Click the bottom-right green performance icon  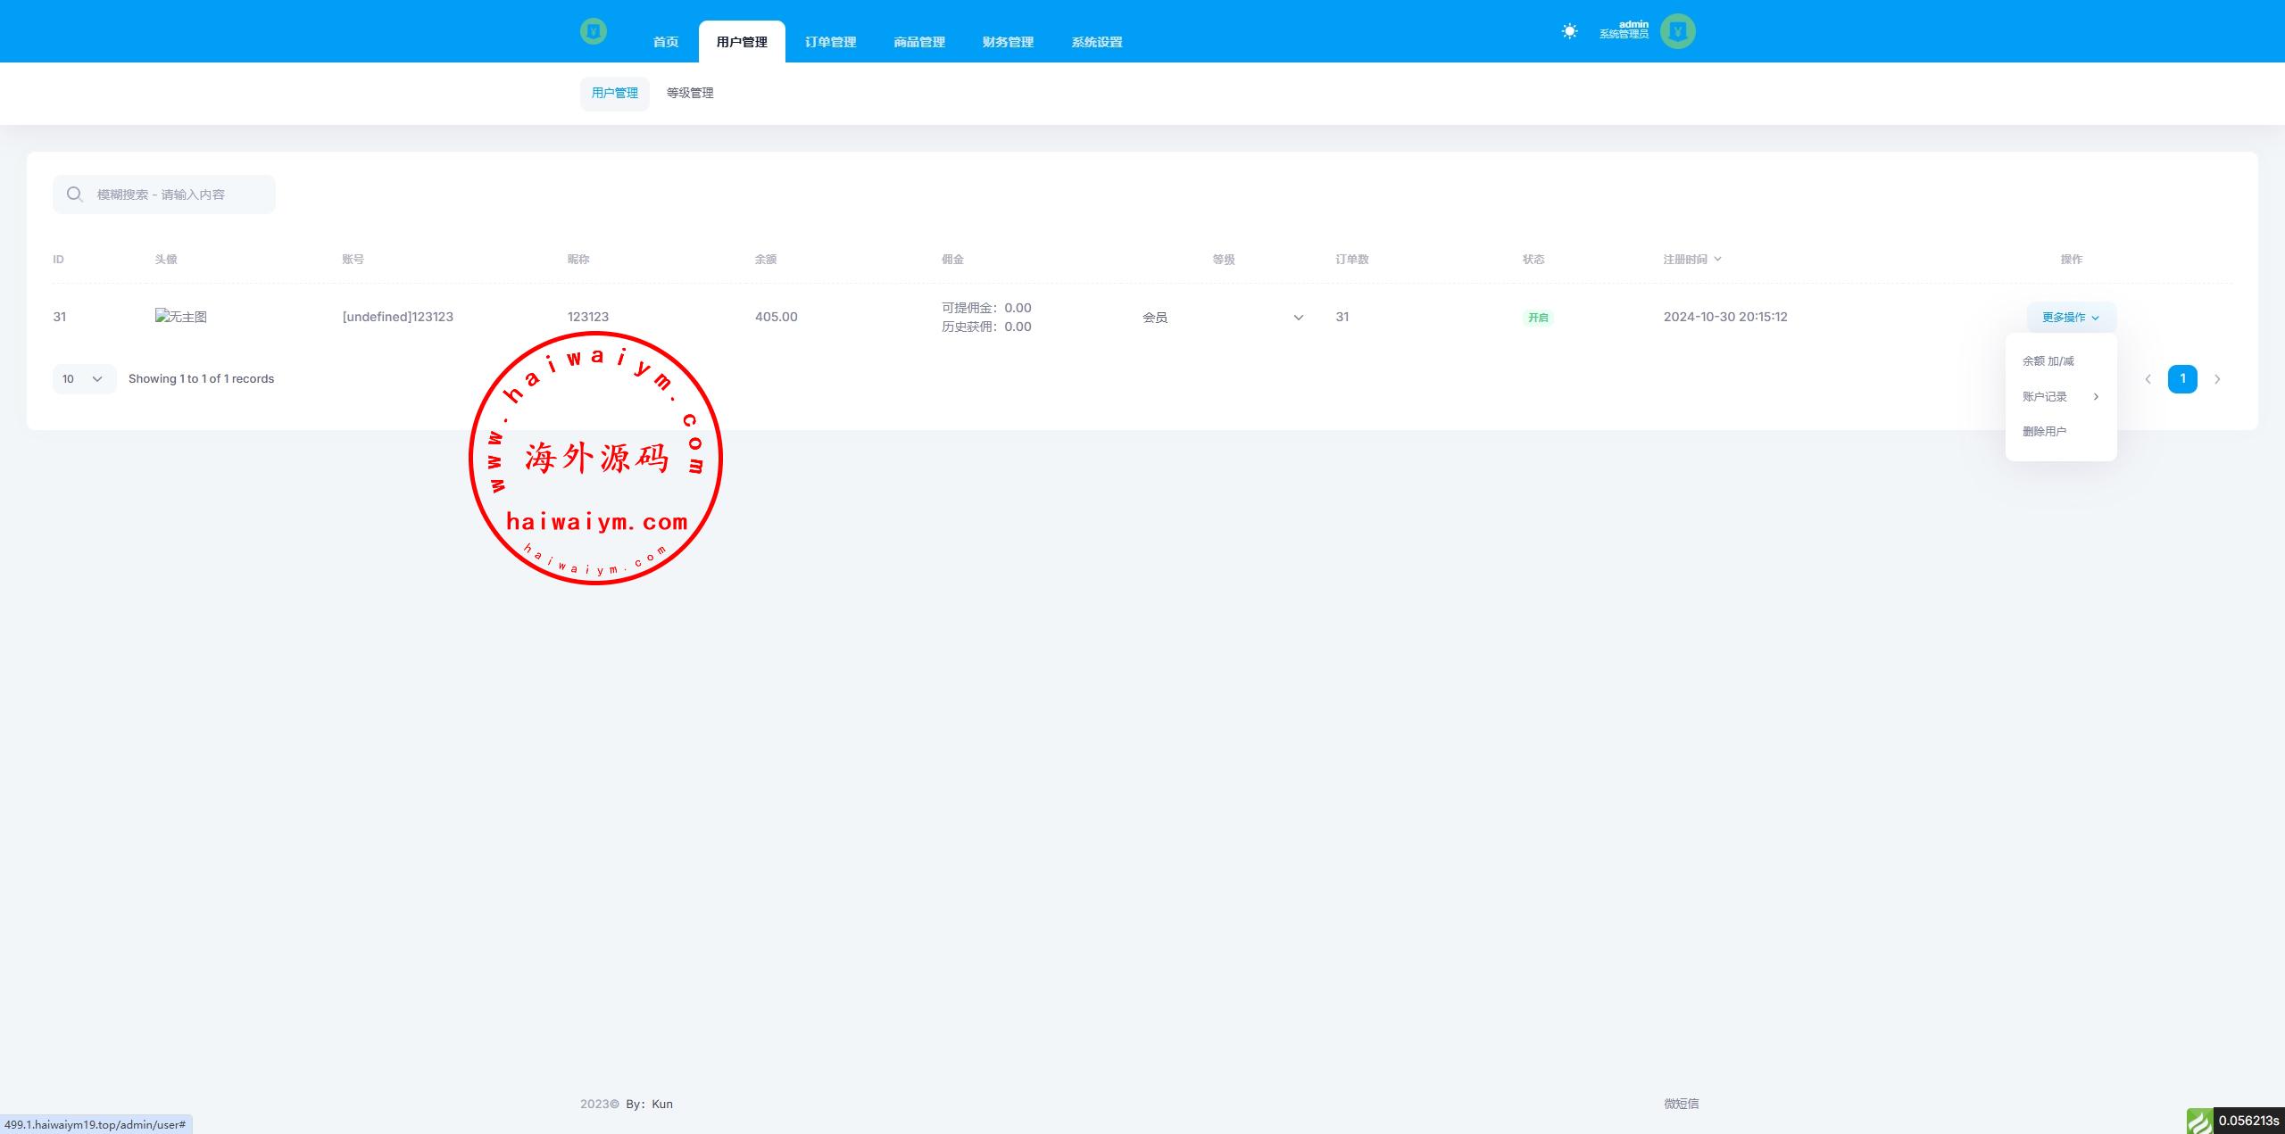point(2199,1120)
